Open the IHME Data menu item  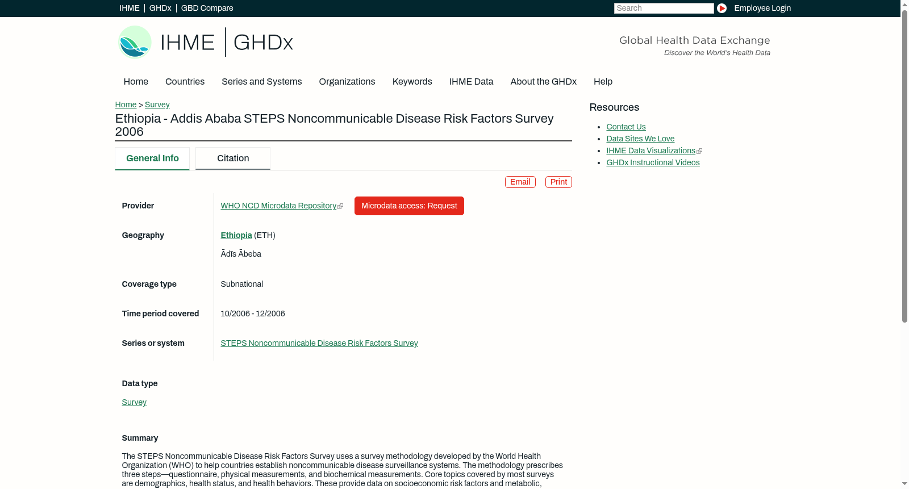(x=471, y=81)
